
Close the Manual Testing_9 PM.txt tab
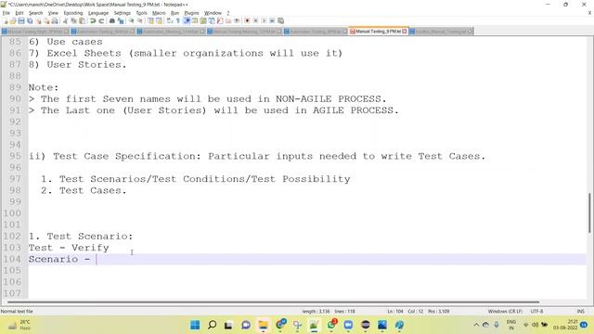coord(405,31)
